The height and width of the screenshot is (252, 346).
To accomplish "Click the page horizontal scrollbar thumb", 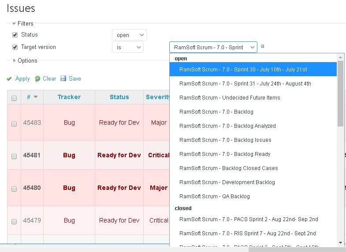I will (297, 249).
